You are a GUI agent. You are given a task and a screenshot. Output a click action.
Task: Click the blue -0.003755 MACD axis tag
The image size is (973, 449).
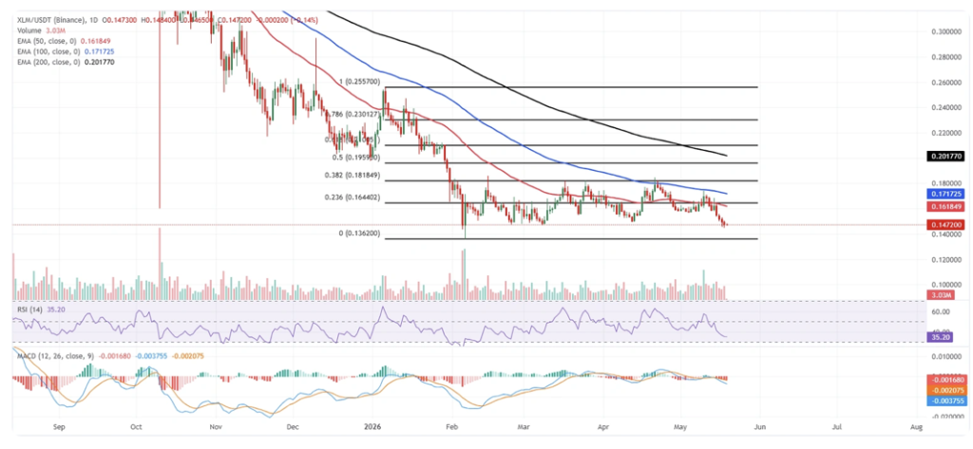pos(948,402)
